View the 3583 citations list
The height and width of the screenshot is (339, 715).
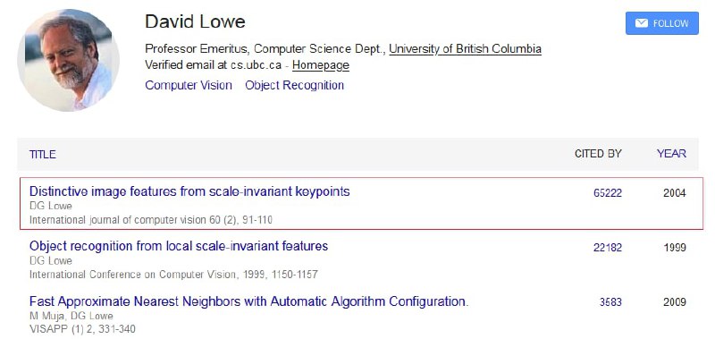pyautogui.click(x=610, y=302)
